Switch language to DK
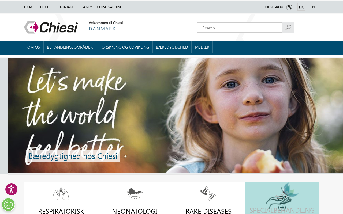Viewport: 343px width, 214px height. pos(301,7)
